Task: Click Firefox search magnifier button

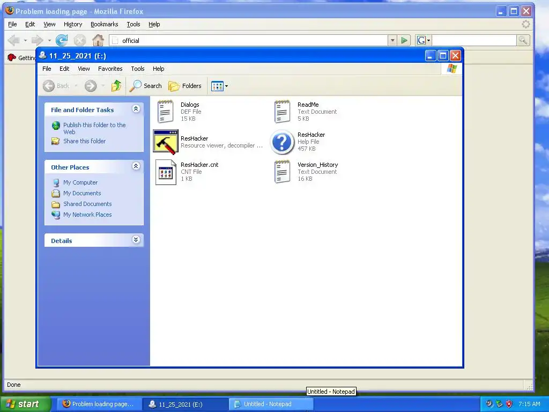Action: click(523, 41)
